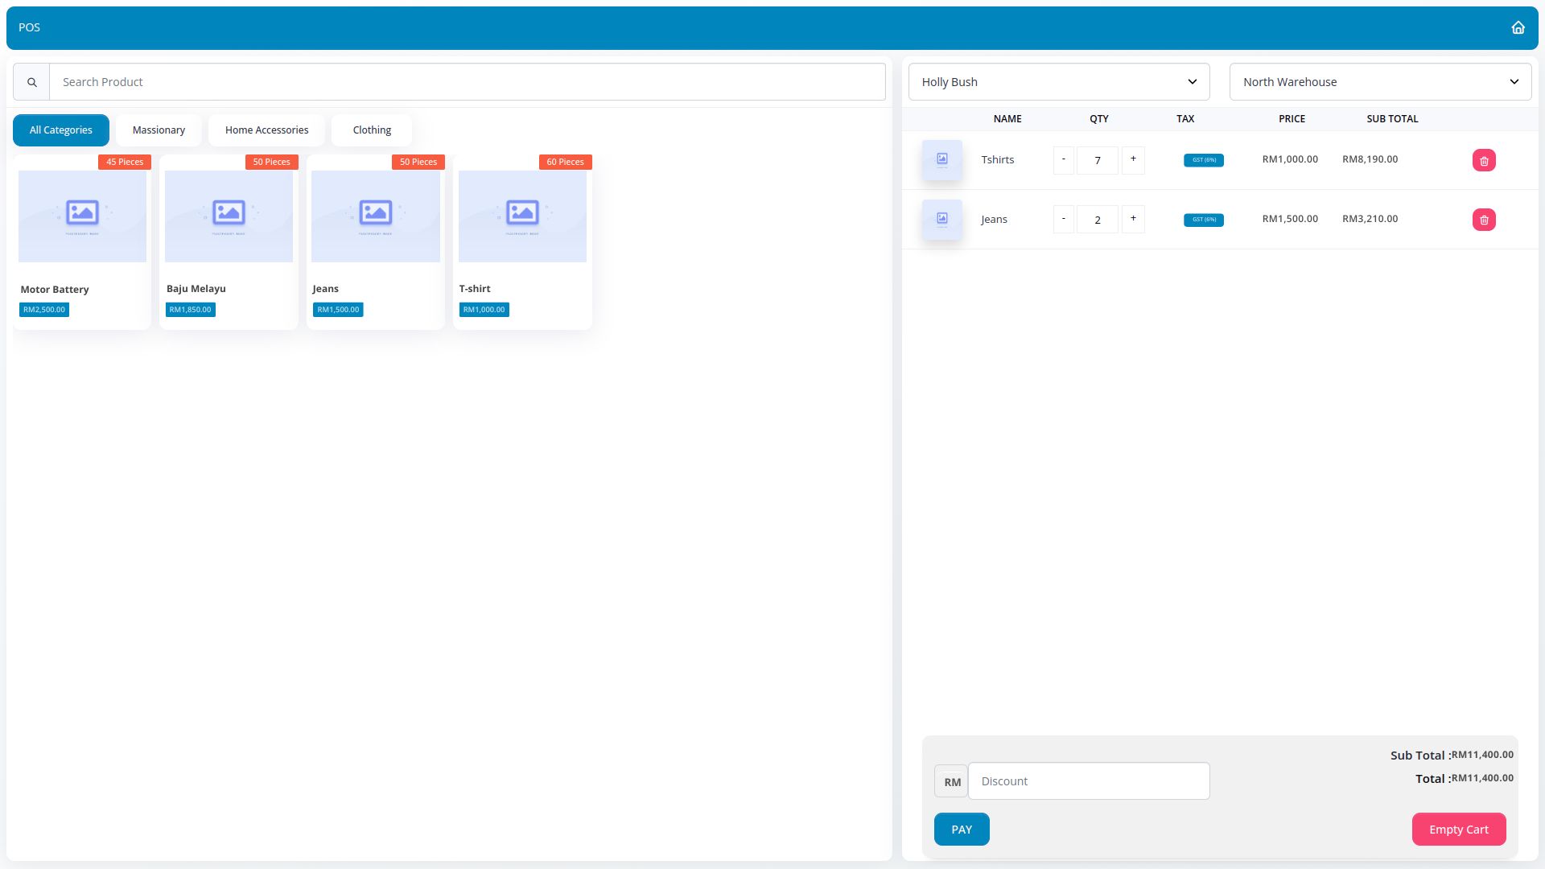1545x869 pixels.
Task: Click the Empty Cart button
Action: pyautogui.click(x=1458, y=830)
